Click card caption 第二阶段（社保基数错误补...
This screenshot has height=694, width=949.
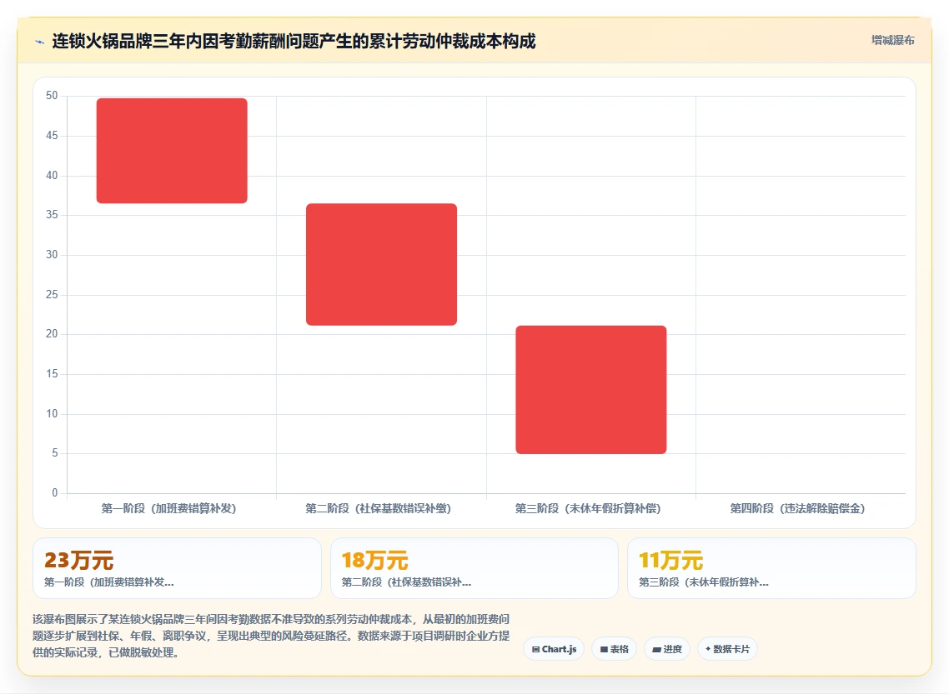coord(406,582)
